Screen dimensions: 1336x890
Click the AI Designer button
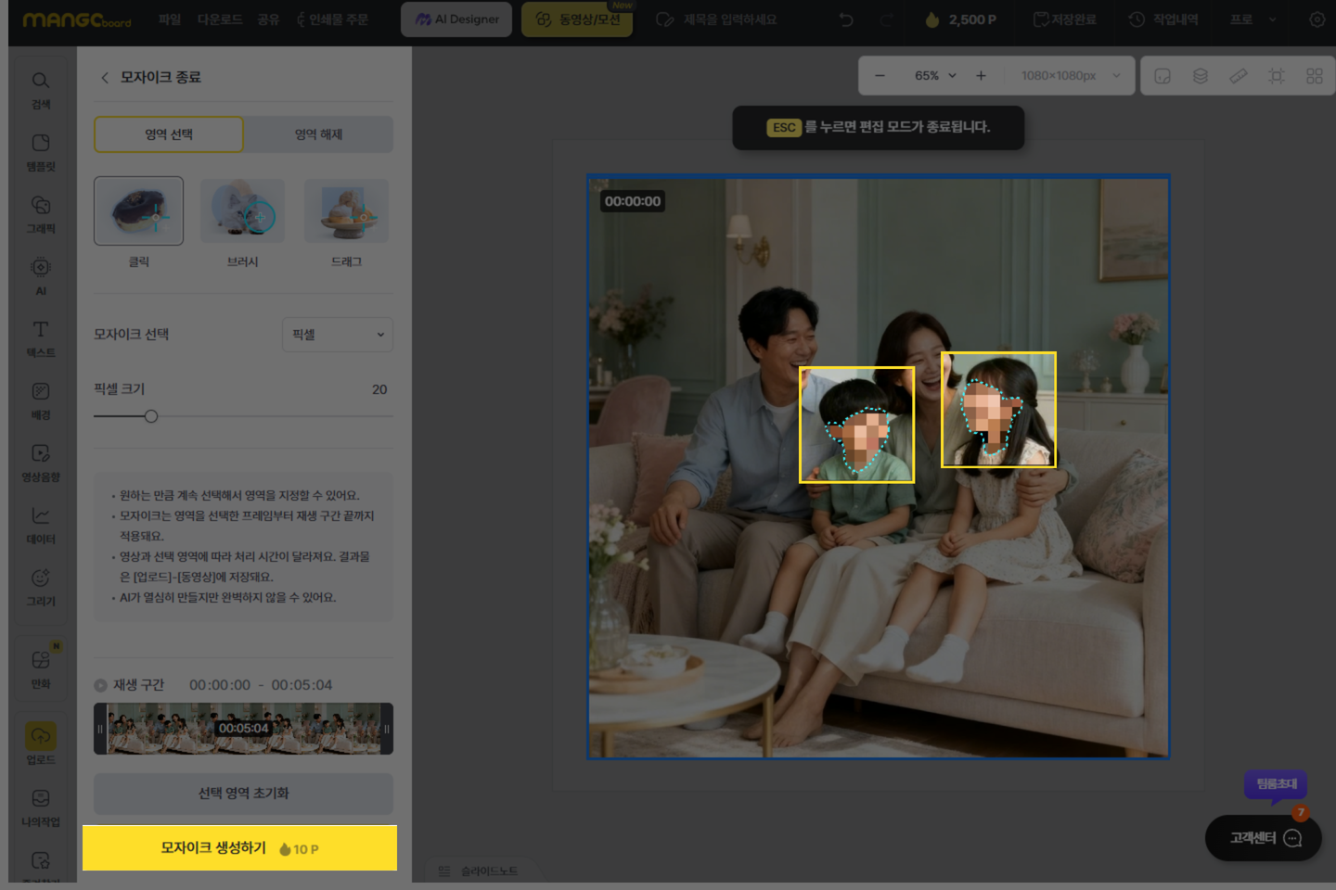[x=456, y=19]
